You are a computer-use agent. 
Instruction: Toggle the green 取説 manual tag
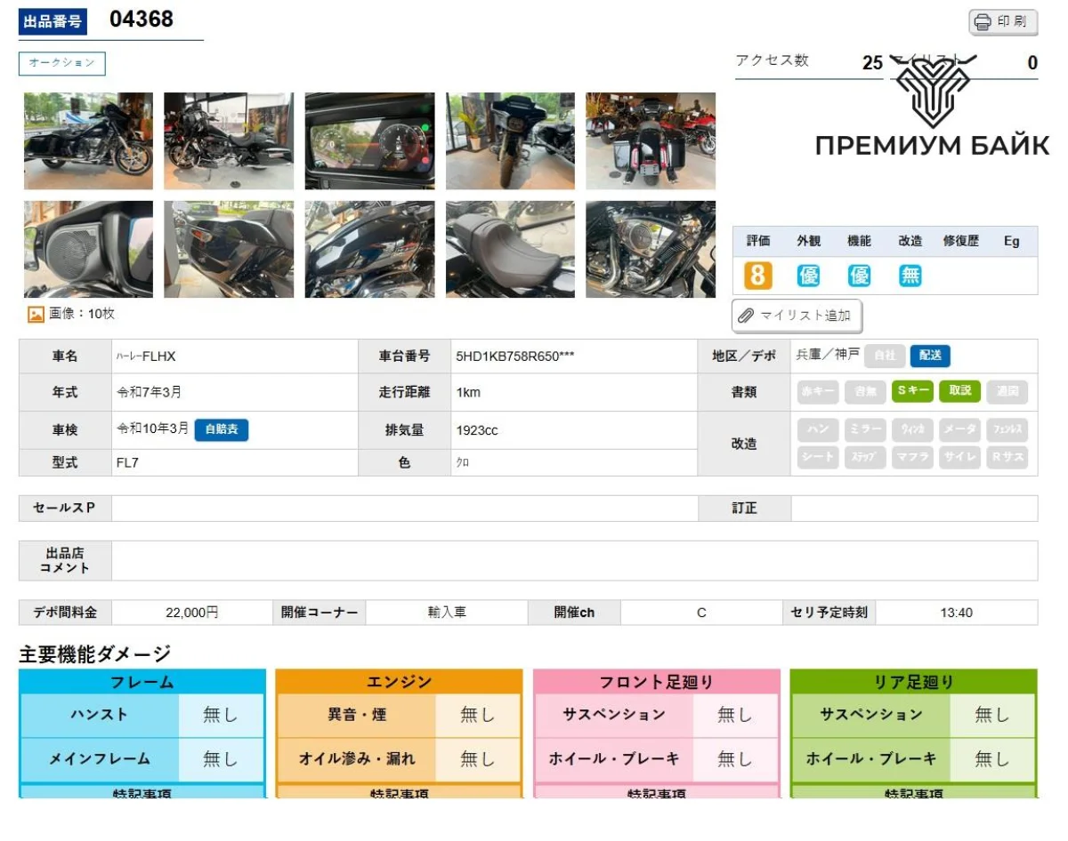[959, 391]
